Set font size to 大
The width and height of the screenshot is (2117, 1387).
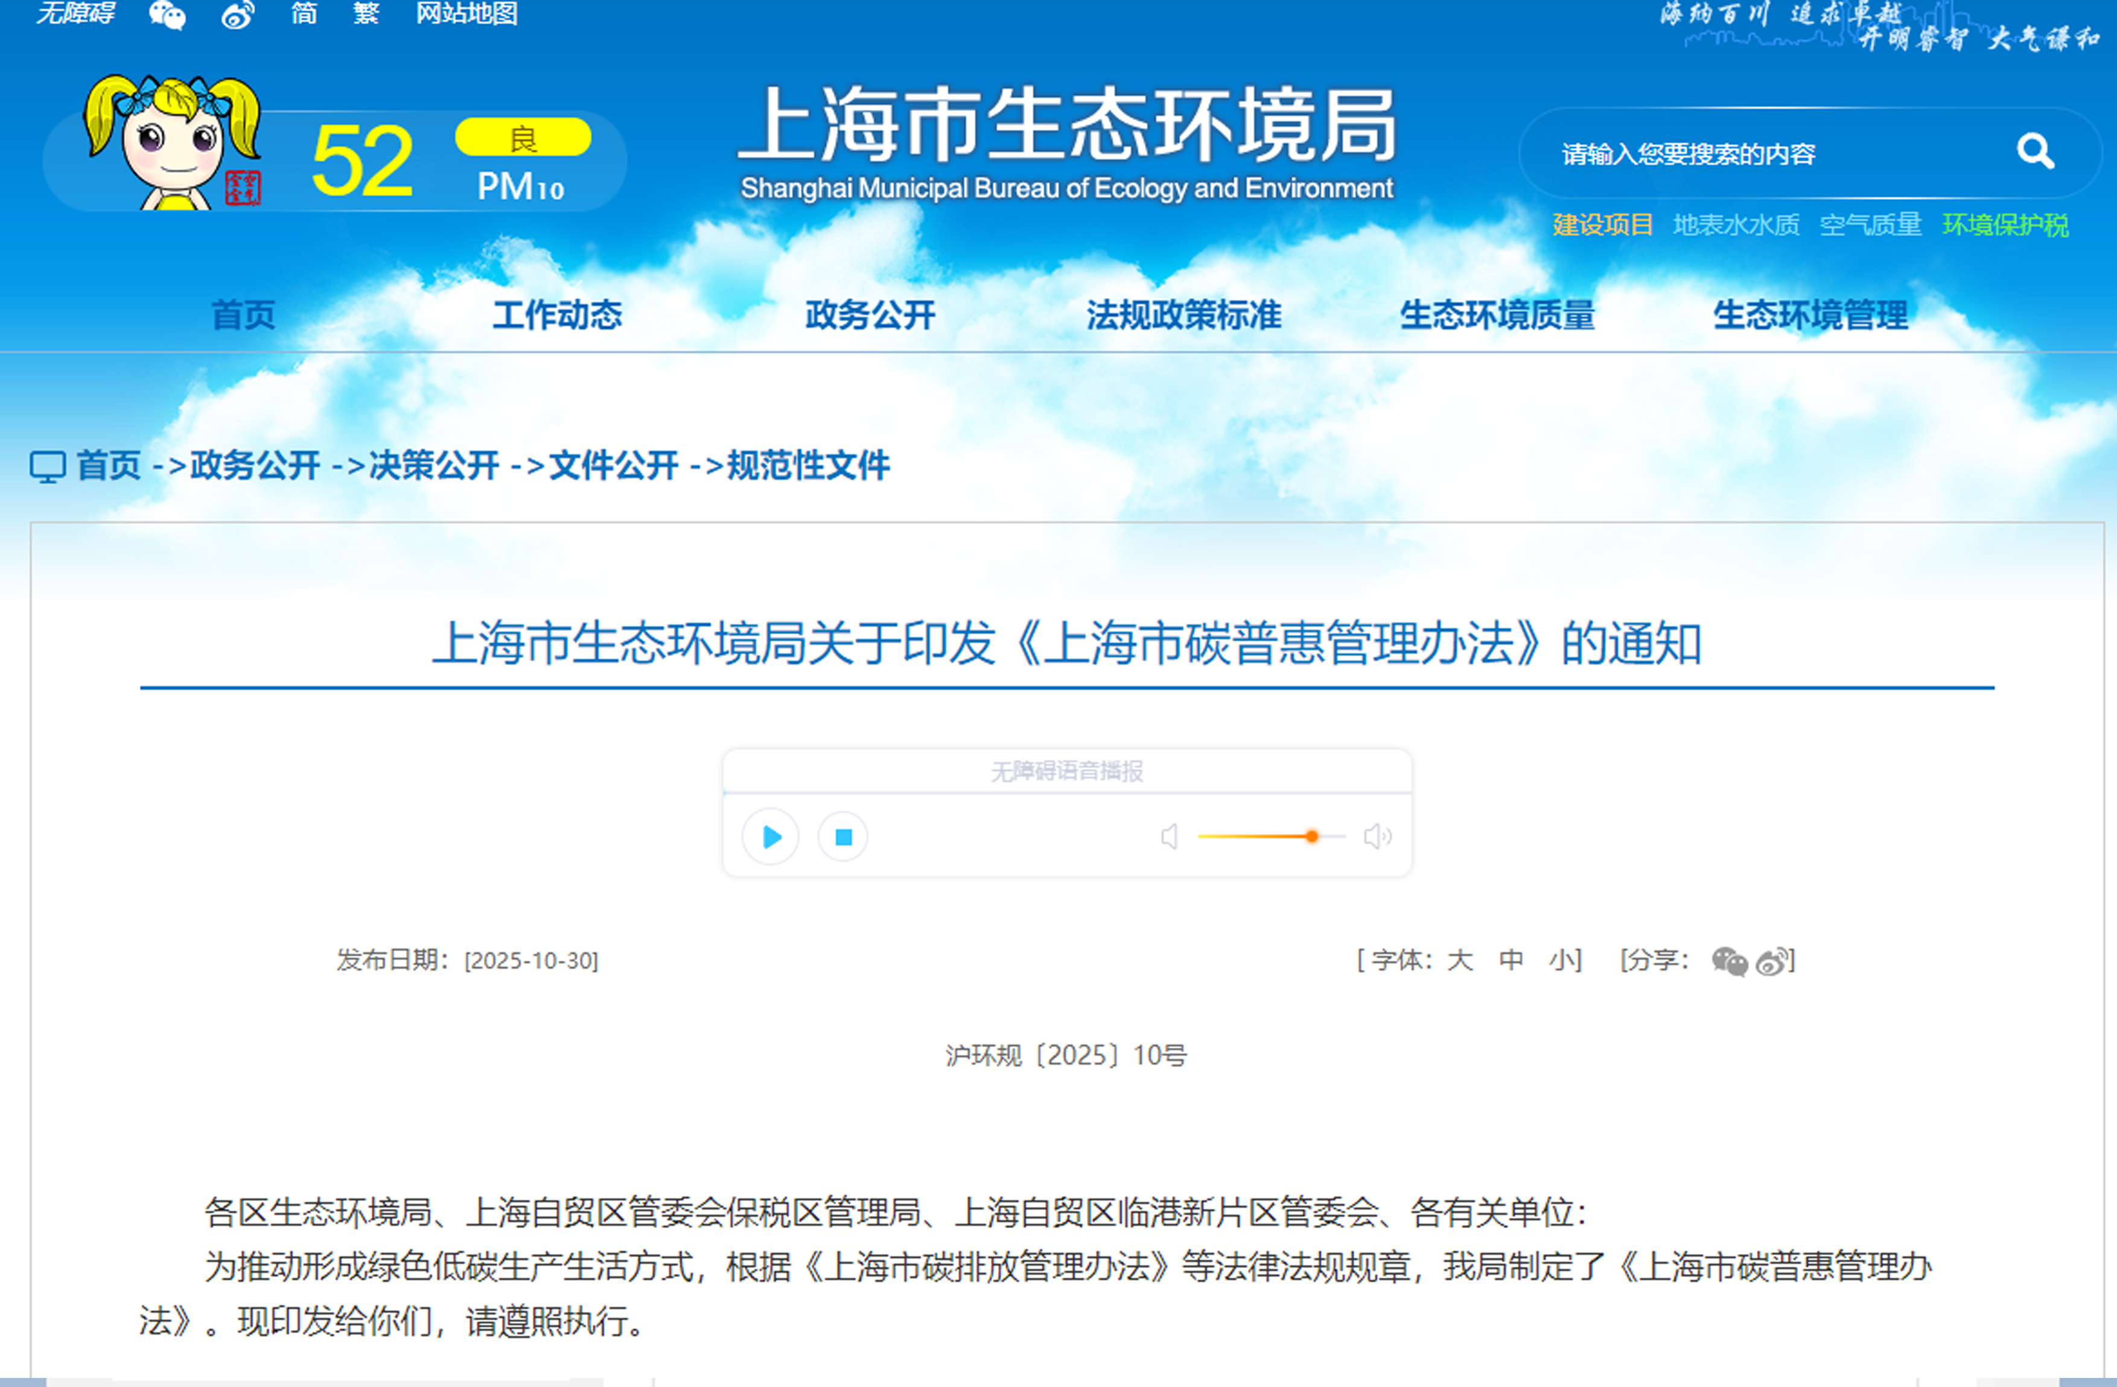[x=1459, y=960]
